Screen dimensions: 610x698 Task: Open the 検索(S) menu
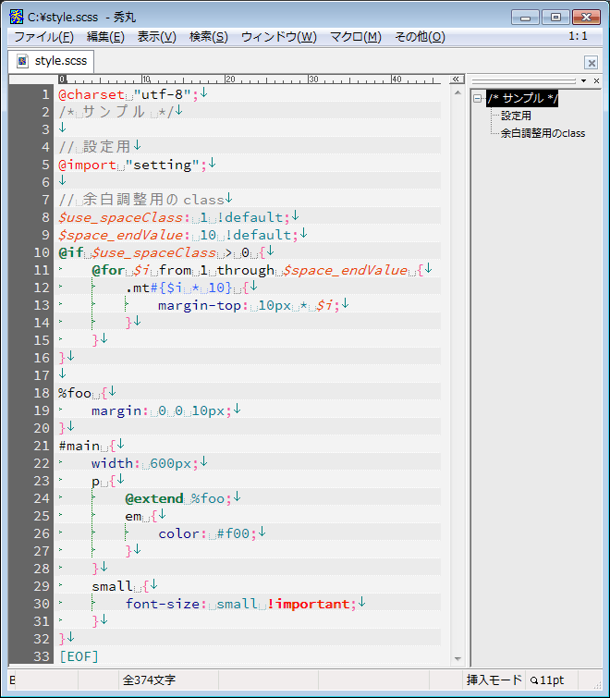(208, 37)
